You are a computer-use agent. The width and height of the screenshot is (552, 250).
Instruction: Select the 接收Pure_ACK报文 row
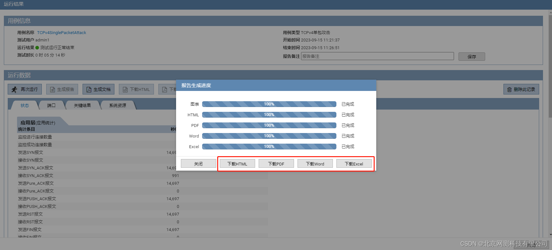142,191
